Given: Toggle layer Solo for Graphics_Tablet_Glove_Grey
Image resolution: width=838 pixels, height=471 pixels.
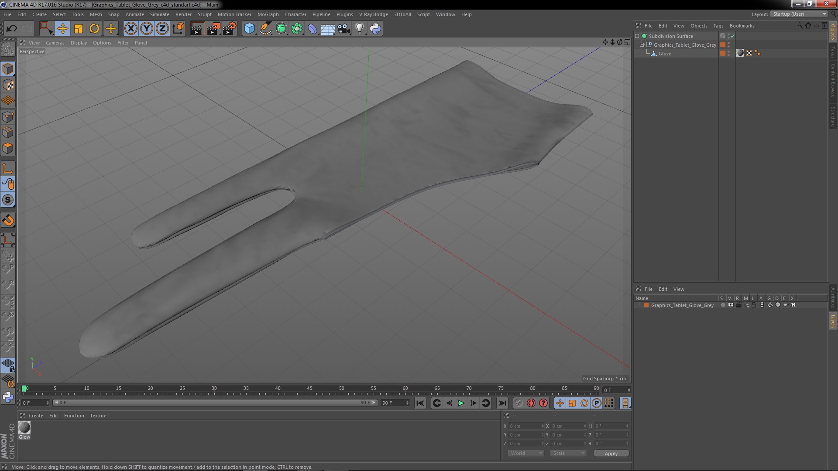Looking at the screenshot, I should [x=723, y=305].
